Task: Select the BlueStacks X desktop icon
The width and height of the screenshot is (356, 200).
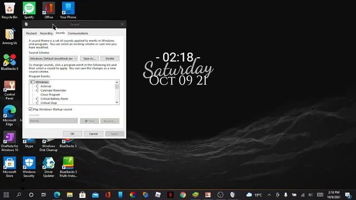Action: (x=9, y=62)
